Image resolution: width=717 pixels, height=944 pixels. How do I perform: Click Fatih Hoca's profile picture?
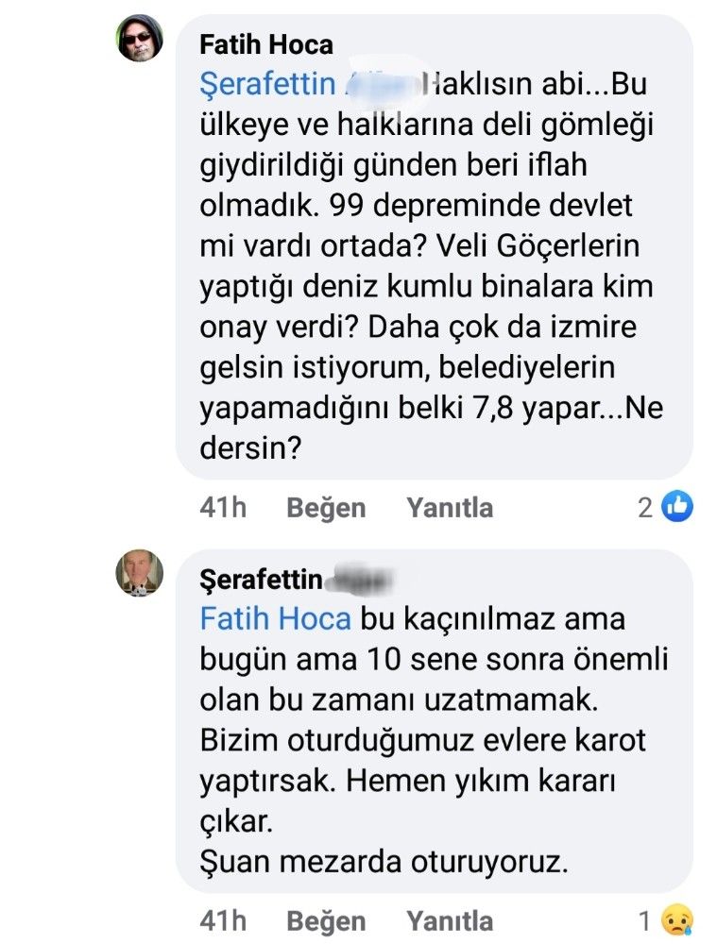tap(141, 40)
